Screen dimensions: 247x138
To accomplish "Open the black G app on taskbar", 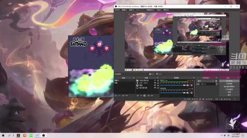I will pyautogui.click(x=19, y=135).
